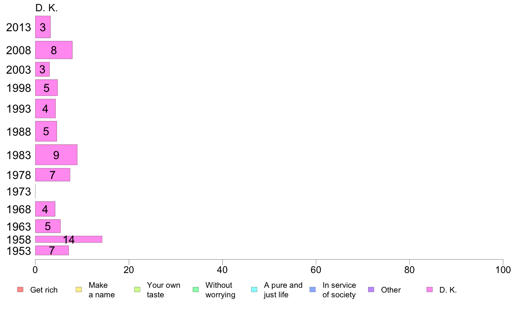
Task: Click the pink D. K. legend swatch
Action: point(430,290)
